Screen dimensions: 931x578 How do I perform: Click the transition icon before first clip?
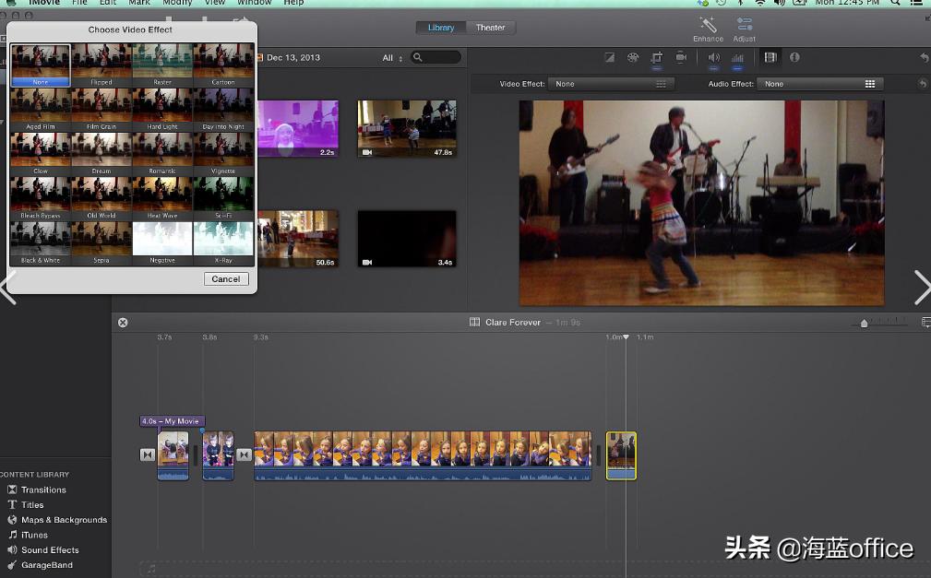[x=148, y=454]
